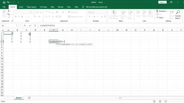Click the Format Painter brush icon
The height and width of the screenshot is (103, 184).
point(9,17)
